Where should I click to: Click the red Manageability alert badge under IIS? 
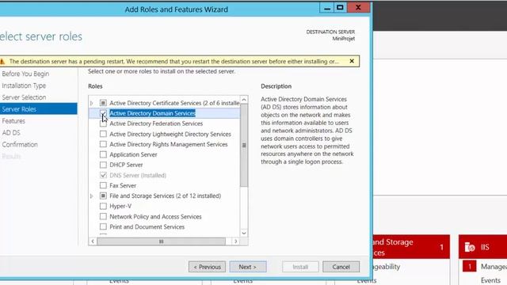click(x=469, y=267)
